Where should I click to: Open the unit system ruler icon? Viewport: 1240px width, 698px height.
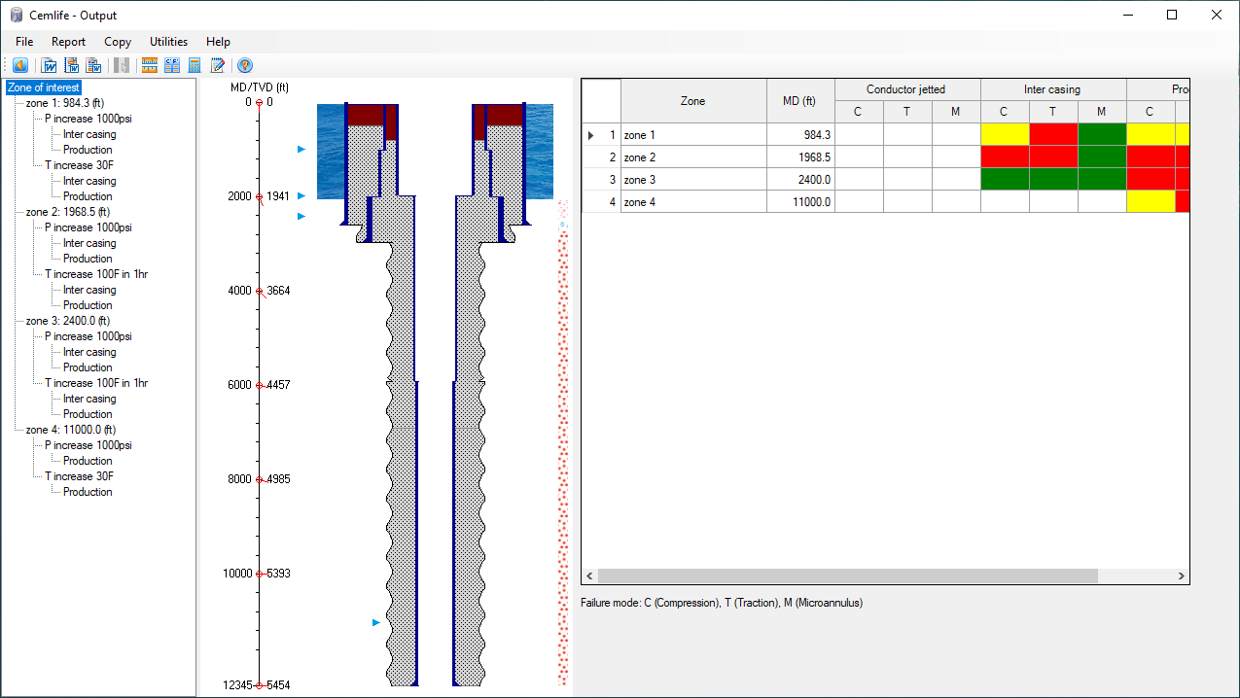[149, 66]
